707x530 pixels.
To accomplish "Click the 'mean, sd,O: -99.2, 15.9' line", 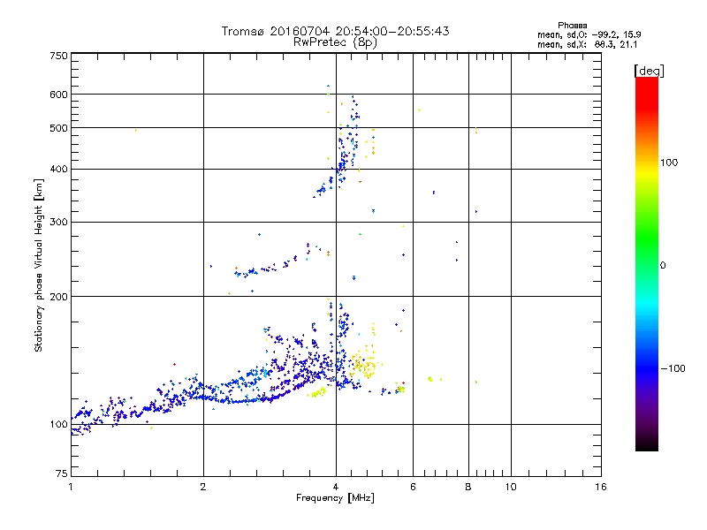I will click(x=589, y=34).
